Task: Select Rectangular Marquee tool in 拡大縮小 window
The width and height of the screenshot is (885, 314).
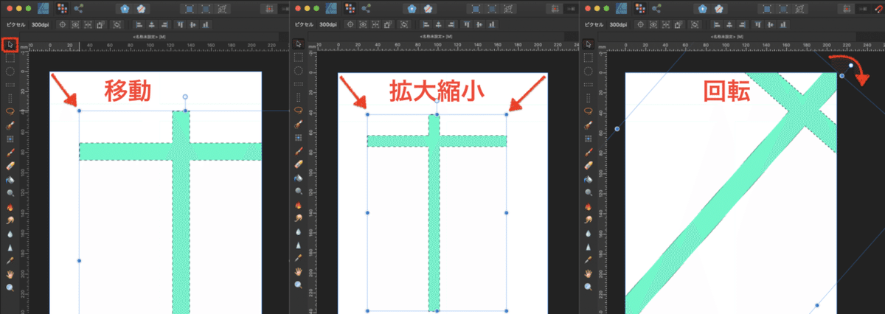Action: 299,58
